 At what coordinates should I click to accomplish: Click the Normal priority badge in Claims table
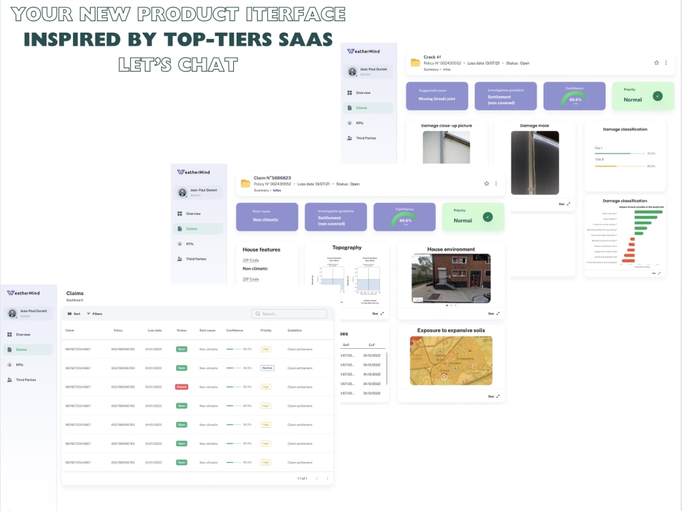point(267,368)
